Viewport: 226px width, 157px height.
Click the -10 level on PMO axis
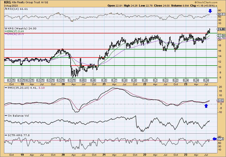pyautogui.click(x=220, y=112)
